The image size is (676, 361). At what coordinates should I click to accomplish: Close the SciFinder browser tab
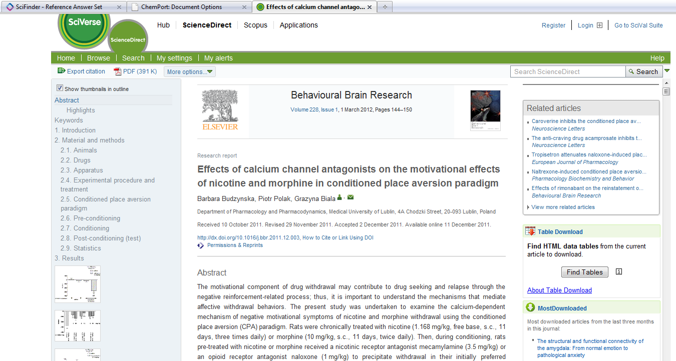coord(119,7)
